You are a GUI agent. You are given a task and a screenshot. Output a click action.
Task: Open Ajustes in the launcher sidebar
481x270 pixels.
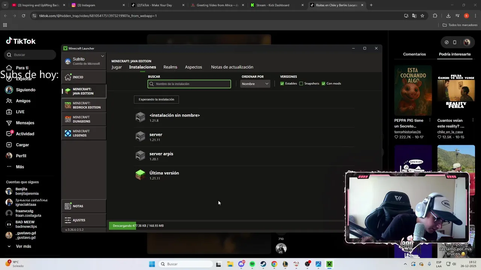(x=84, y=220)
